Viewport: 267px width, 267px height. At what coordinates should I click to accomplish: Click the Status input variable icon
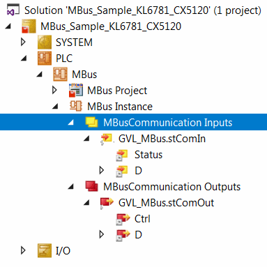tap(122, 155)
